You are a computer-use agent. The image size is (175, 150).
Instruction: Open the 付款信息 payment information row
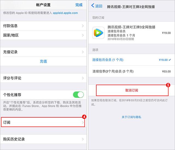(x=43, y=26)
